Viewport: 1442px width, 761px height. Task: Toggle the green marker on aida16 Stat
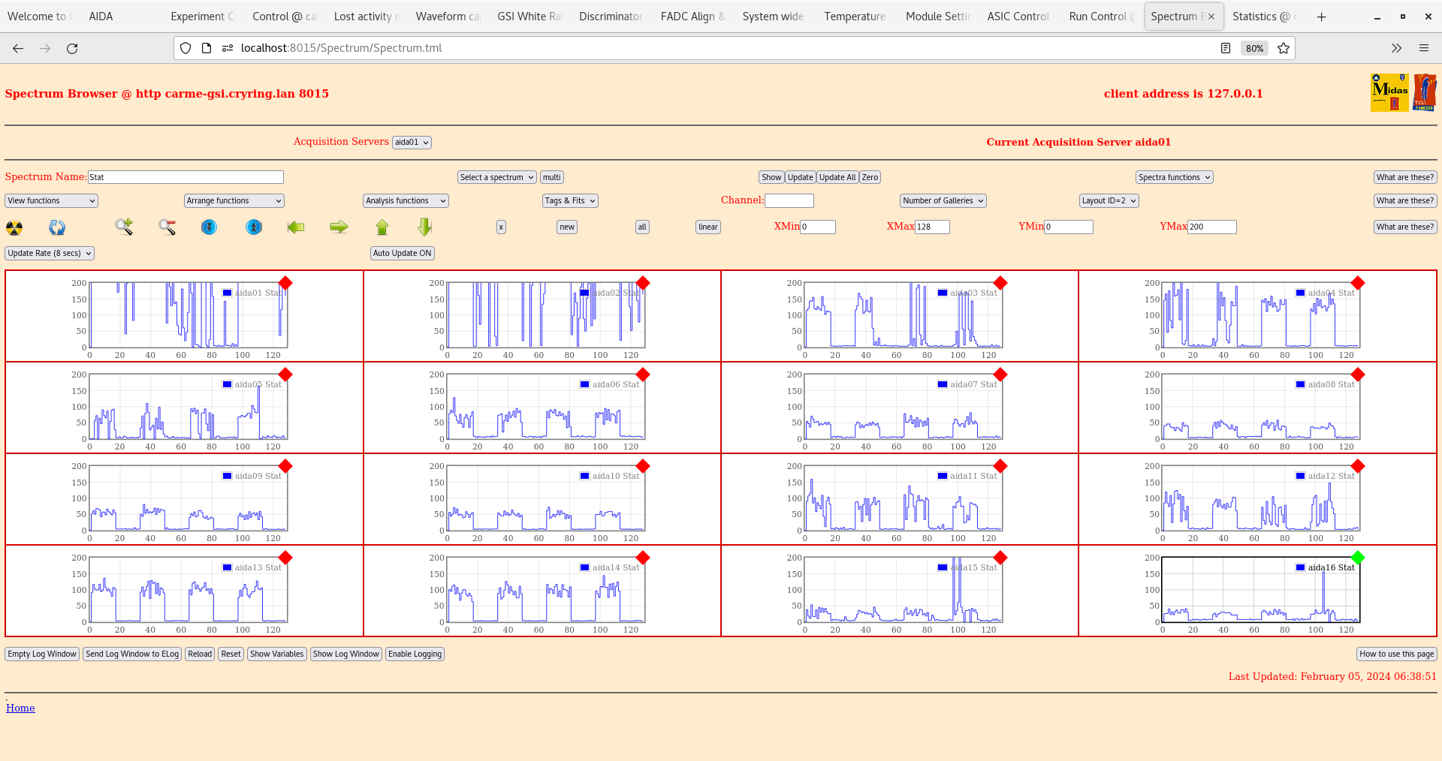(1357, 558)
